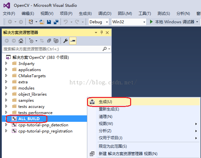Expand the CMakeTargets folder
The width and height of the screenshot is (201, 158).
[x=6, y=76]
